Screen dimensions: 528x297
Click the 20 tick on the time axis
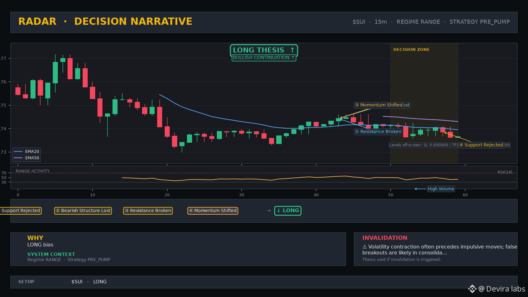[x=167, y=195]
